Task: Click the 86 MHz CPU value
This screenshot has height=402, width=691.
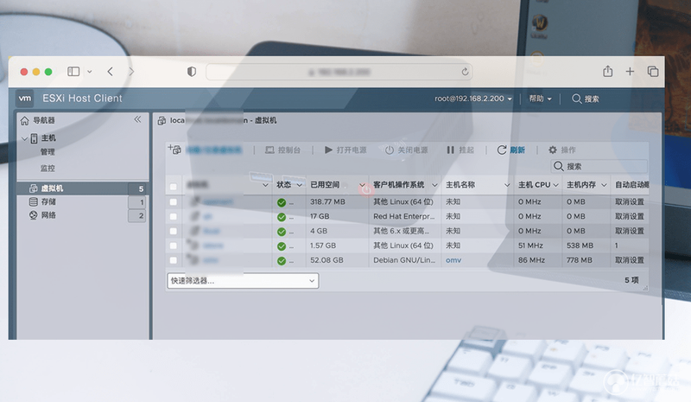Action: click(531, 260)
